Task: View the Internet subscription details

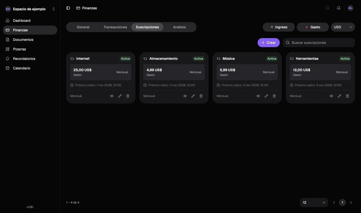Action: pos(112,96)
